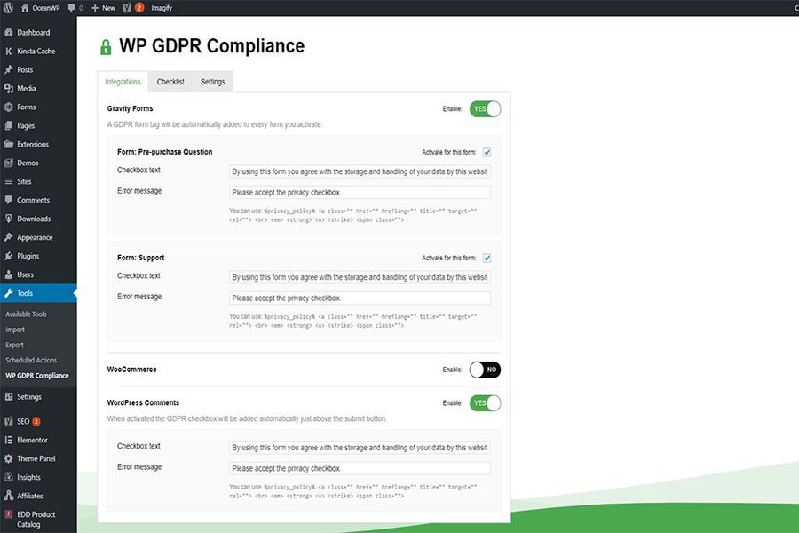Click the Users person icon
This screenshot has height=533, width=799.
pos(9,274)
